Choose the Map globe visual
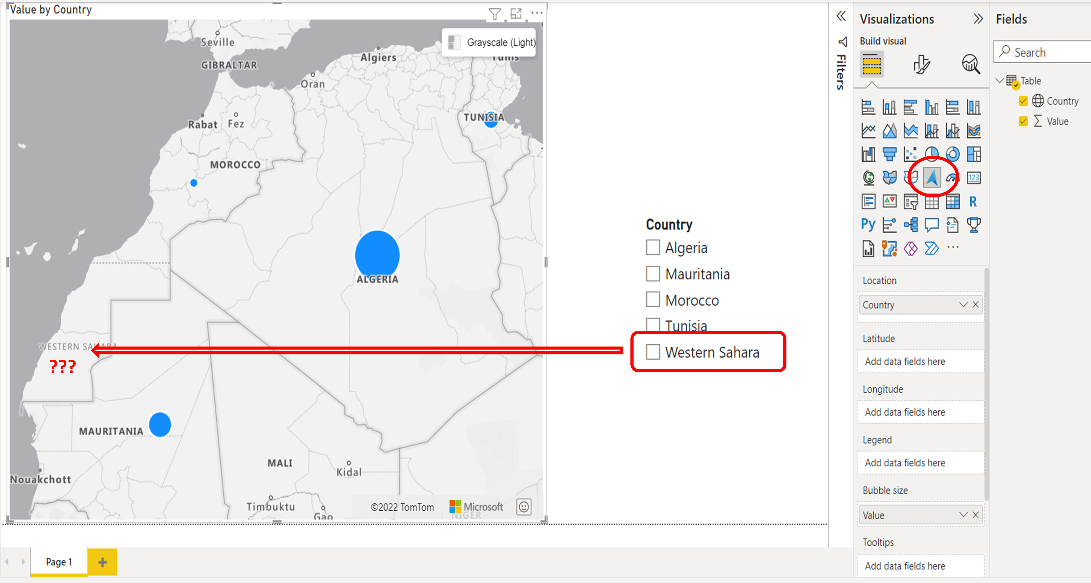This screenshot has width=1091, height=583. click(868, 178)
